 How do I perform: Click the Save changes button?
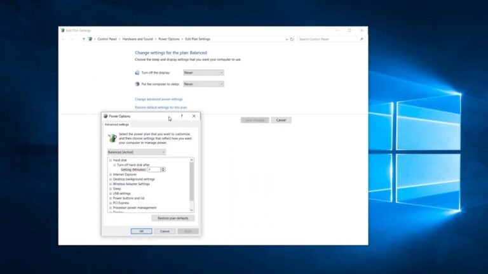tap(255, 120)
